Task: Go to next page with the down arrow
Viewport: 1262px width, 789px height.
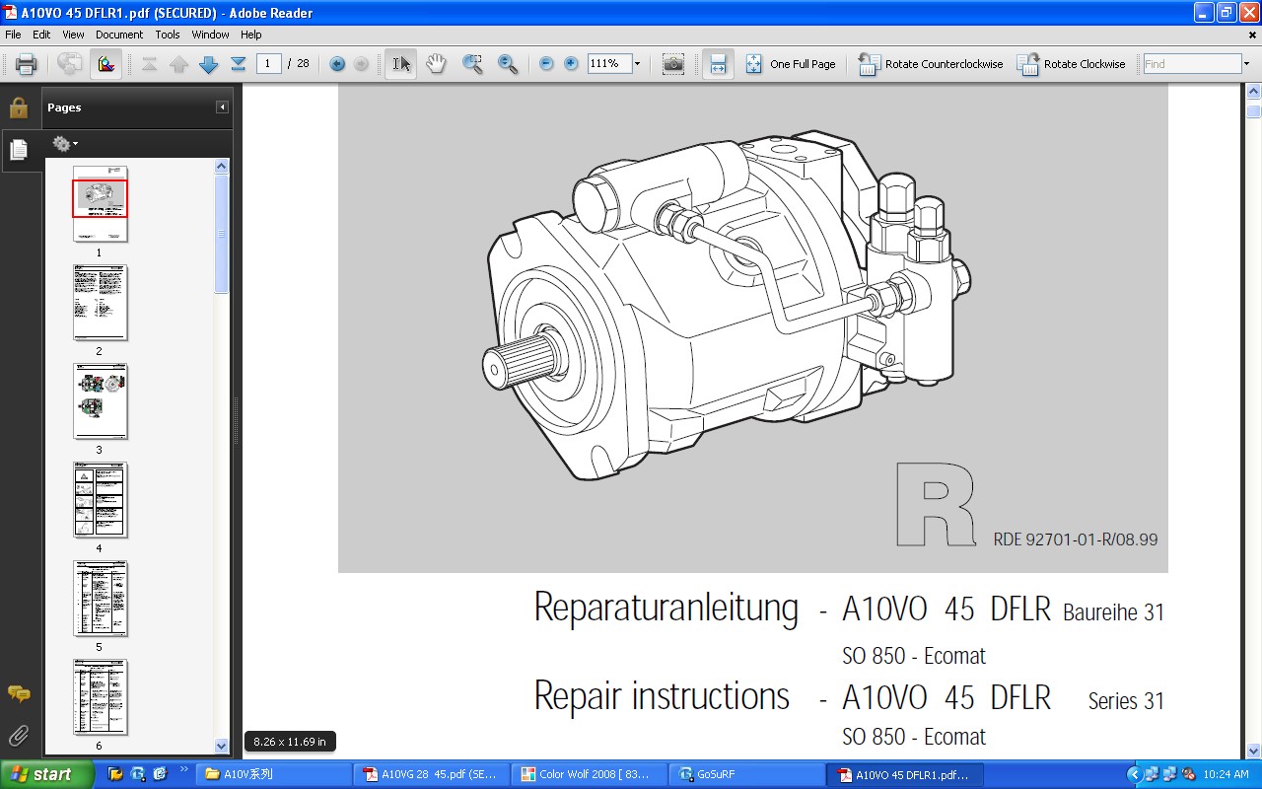Action: coord(208,64)
